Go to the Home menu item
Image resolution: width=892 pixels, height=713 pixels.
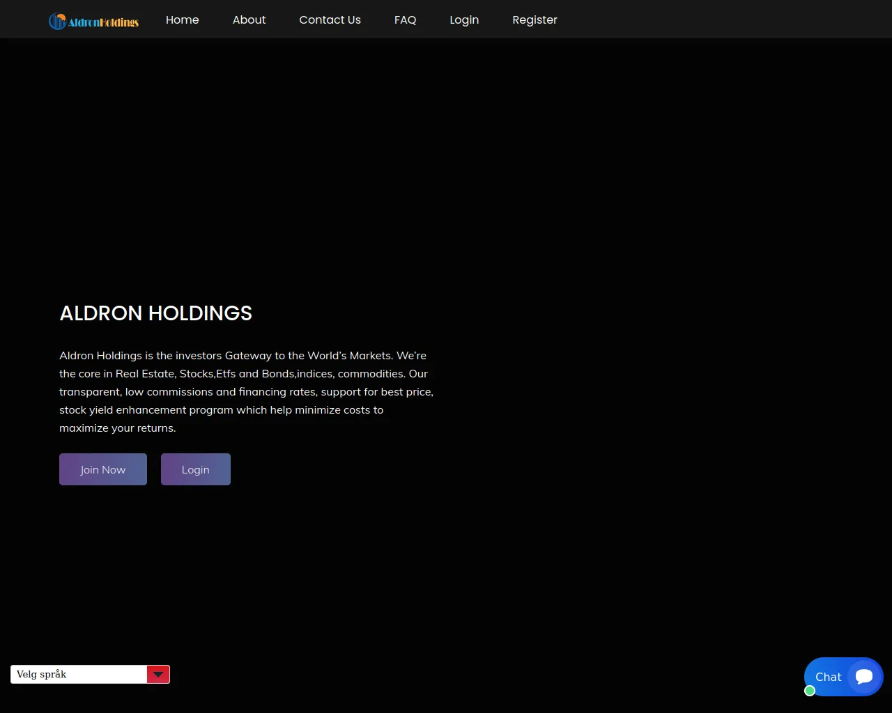(x=183, y=19)
